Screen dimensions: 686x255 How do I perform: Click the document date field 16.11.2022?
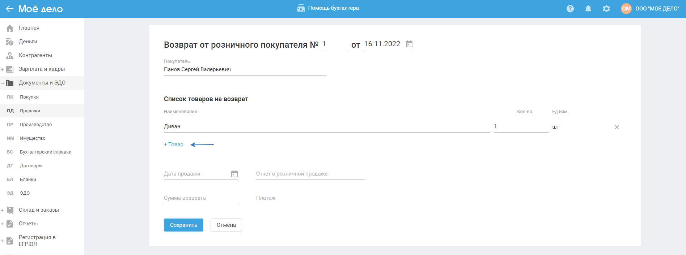click(382, 44)
